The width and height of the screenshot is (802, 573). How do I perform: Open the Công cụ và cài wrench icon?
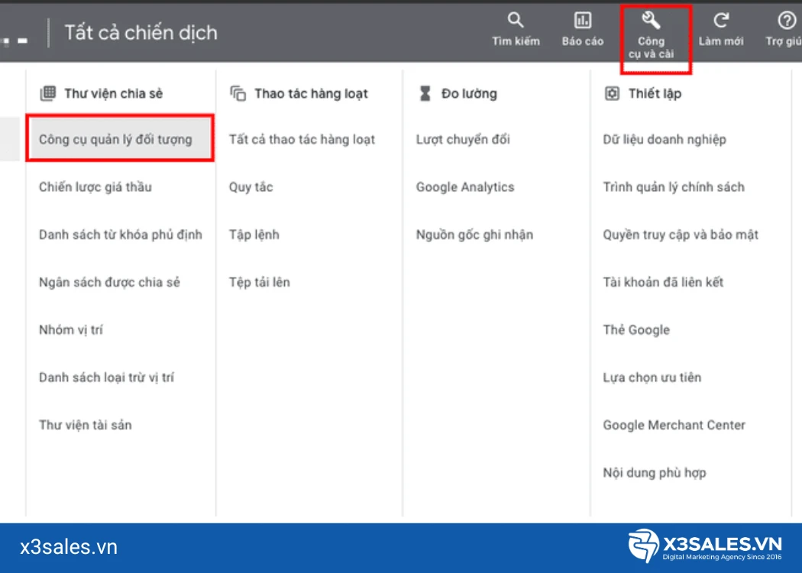(651, 21)
